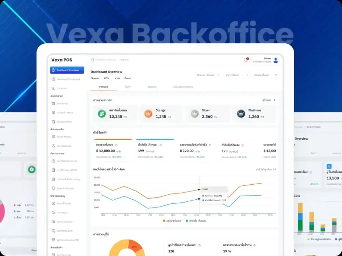The height and width of the screenshot is (256, 342).
Task: Click the storefront icon under เกี่ยวกับสาขา
Action: click(53, 103)
